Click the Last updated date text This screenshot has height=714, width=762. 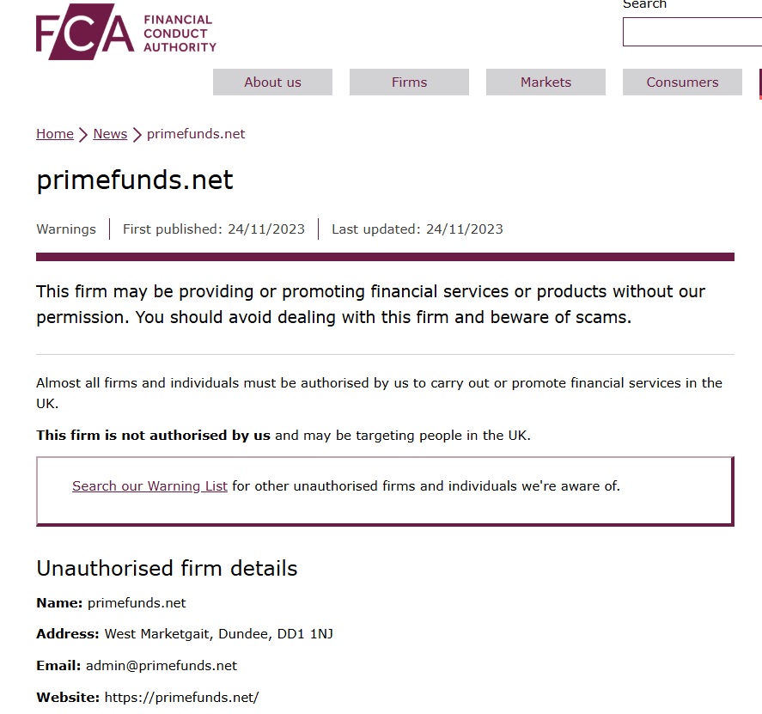[x=418, y=229]
